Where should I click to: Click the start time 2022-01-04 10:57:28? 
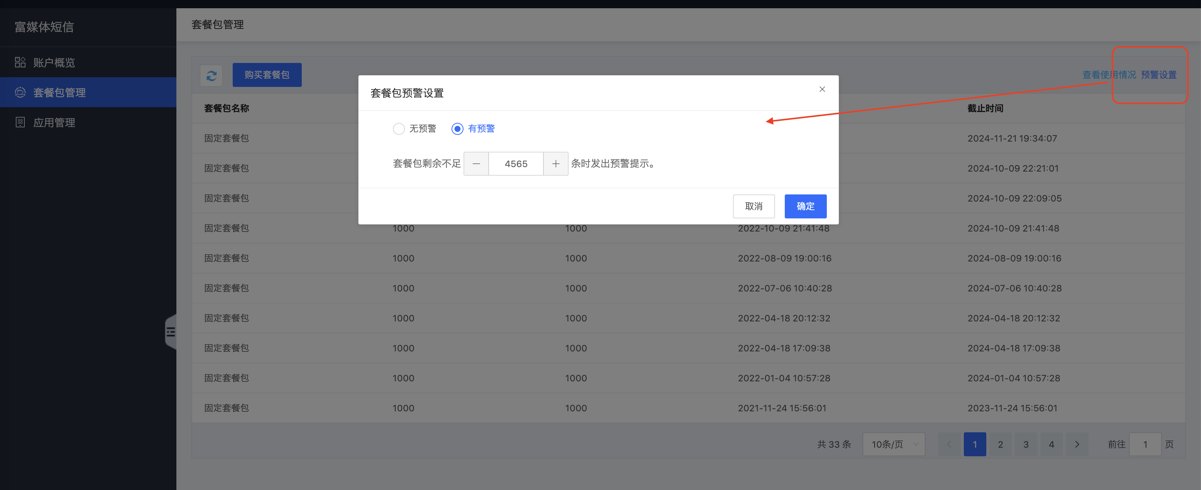(784, 378)
